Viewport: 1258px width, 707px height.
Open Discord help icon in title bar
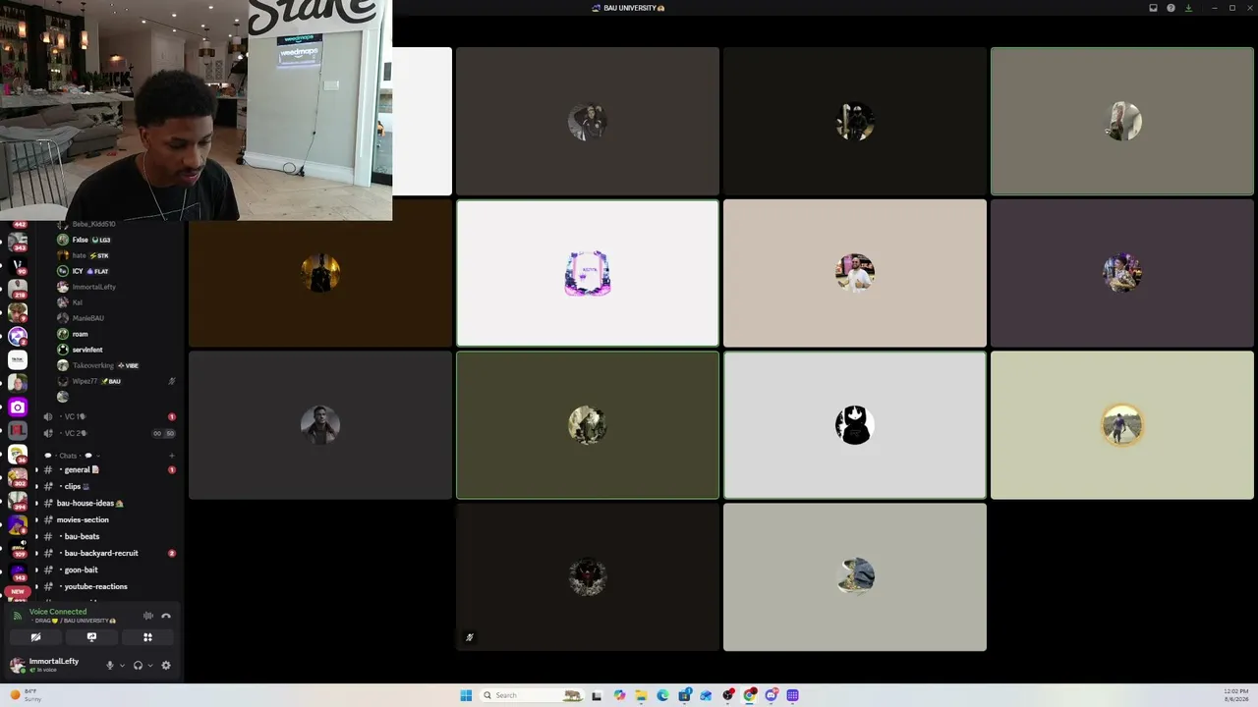[1171, 8]
